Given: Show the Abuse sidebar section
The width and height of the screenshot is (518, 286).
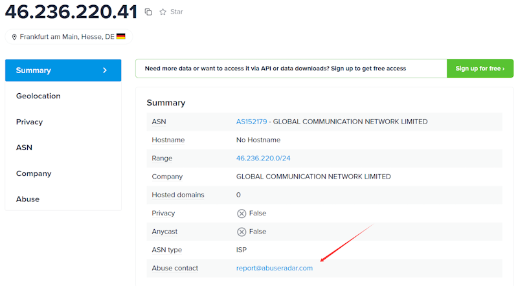Looking at the screenshot, I should coord(28,199).
